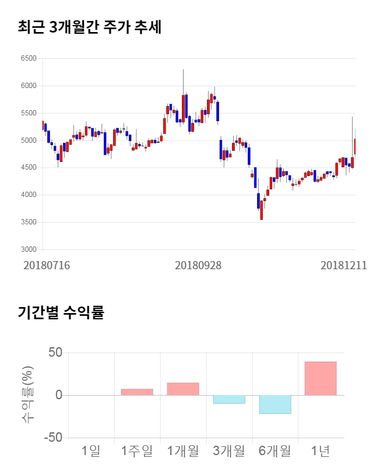Click the '최근 3개월간 주가 추세' heading
Viewport: 373px width, 472px height.
(x=90, y=27)
